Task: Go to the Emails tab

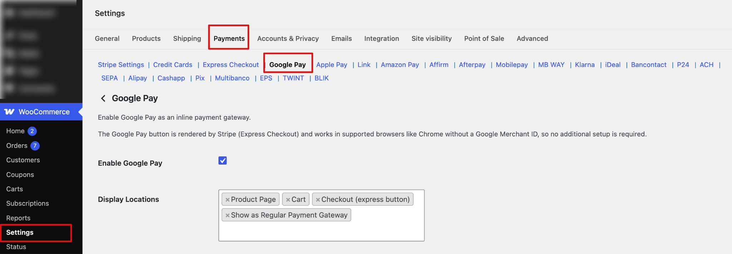Action: tap(341, 38)
